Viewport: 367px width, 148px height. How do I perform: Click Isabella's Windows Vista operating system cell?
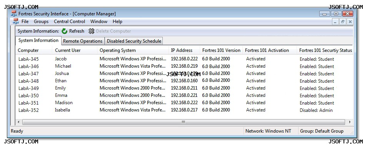pos(133,110)
